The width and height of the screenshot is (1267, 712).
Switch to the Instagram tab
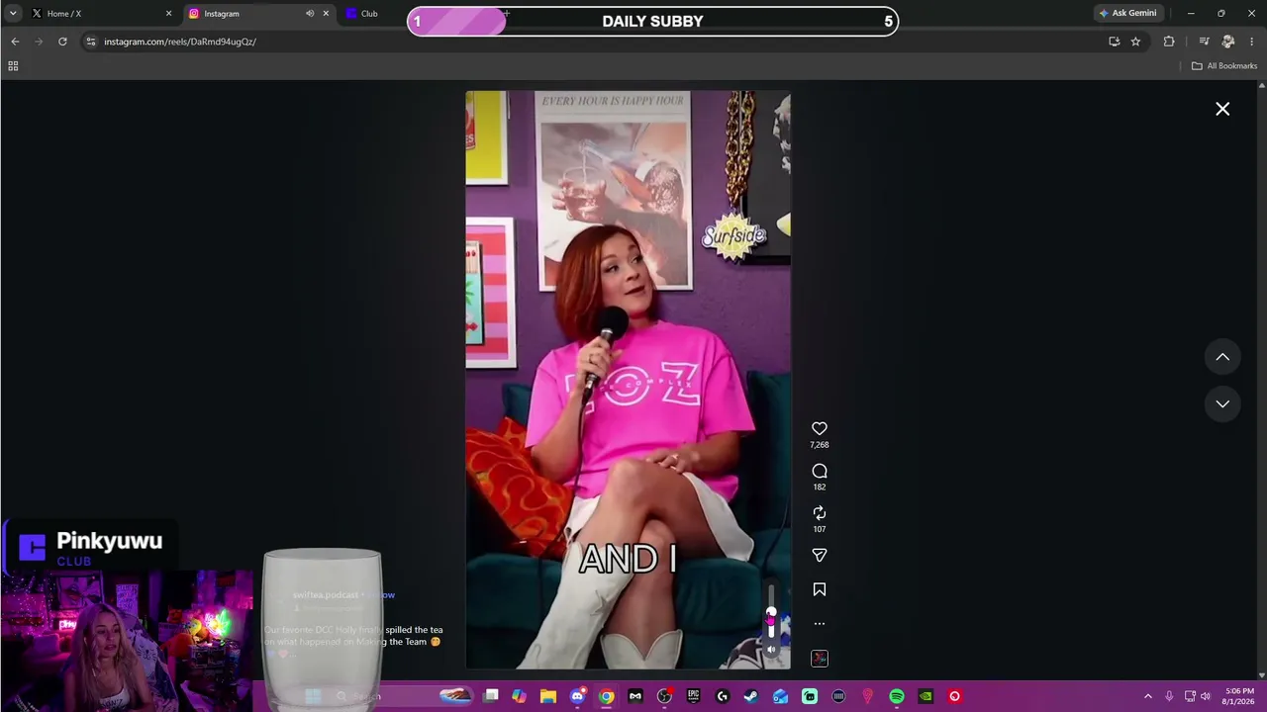pos(257,14)
